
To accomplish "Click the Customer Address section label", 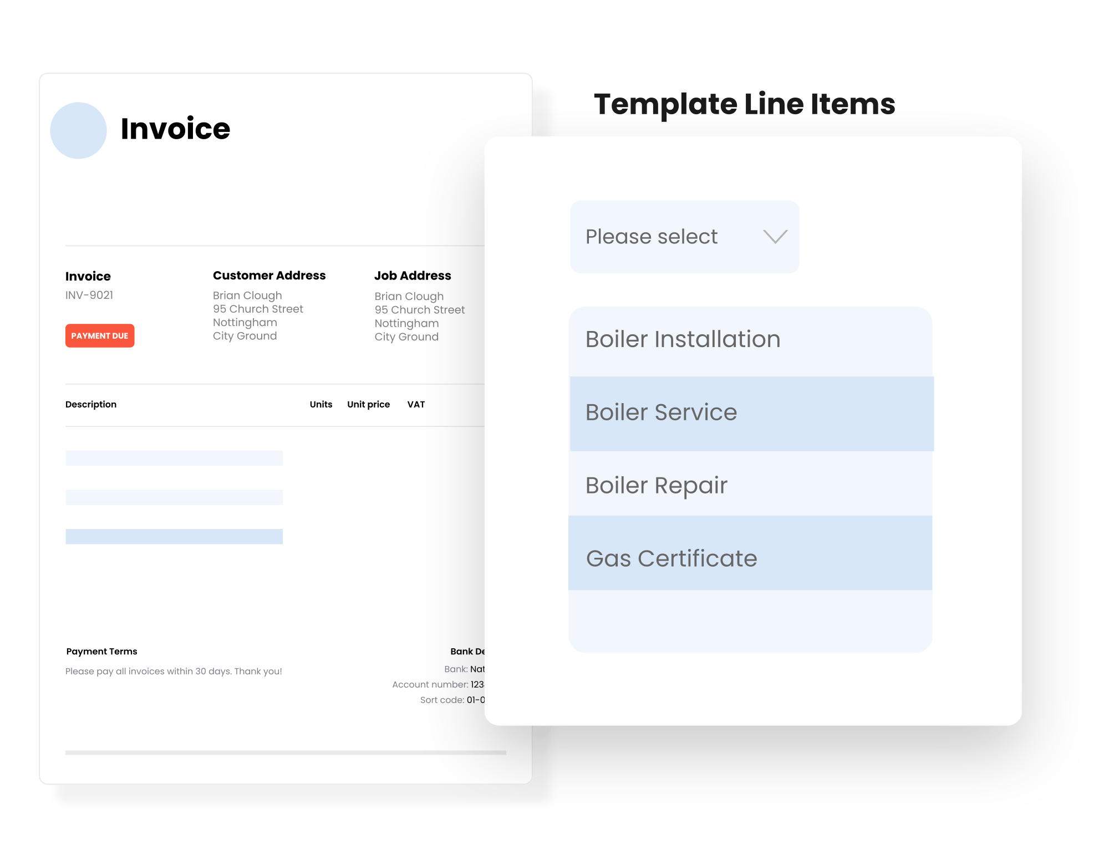I will [269, 275].
